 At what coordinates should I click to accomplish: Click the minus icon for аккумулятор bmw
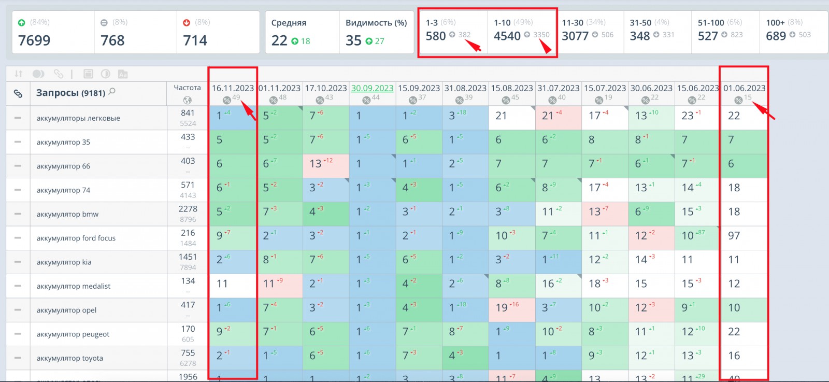point(18,214)
